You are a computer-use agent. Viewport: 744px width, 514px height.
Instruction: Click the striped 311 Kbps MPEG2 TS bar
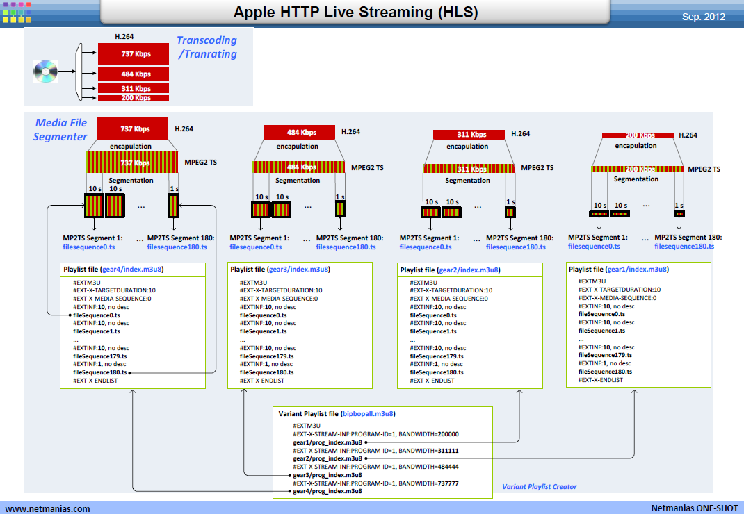[x=469, y=169]
